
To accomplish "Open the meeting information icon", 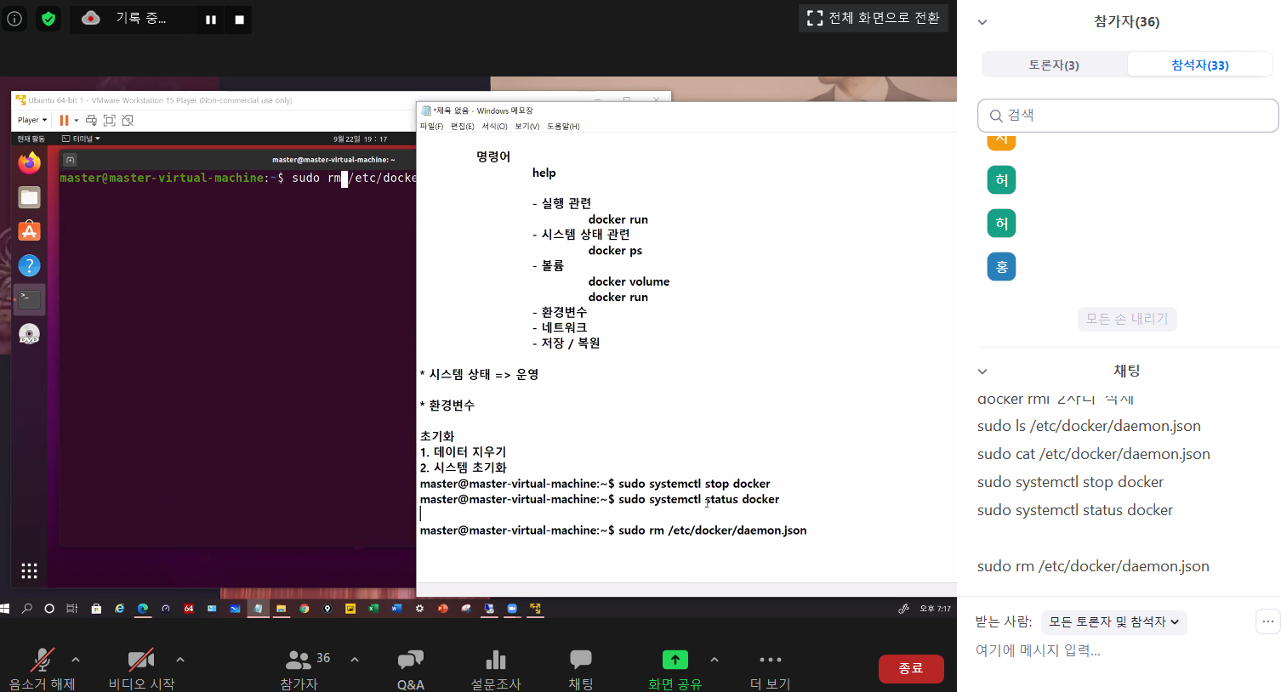I will tap(14, 19).
